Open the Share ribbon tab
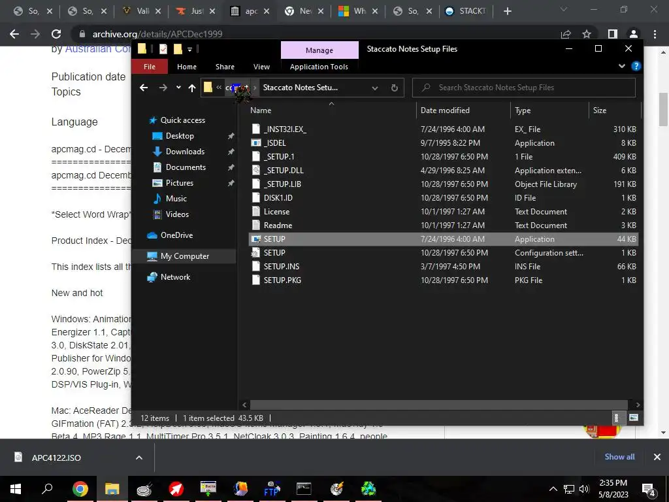Screen dimensions: 669x502 click(225, 67)
